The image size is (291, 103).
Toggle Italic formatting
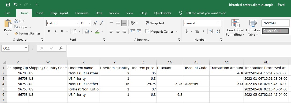[x=55, y=31]
